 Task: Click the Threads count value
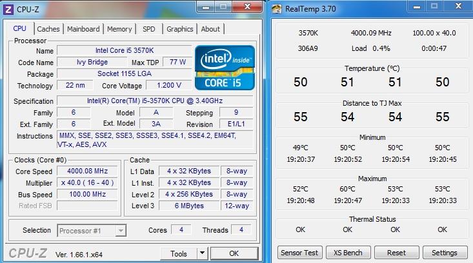(x=241, y=229)
